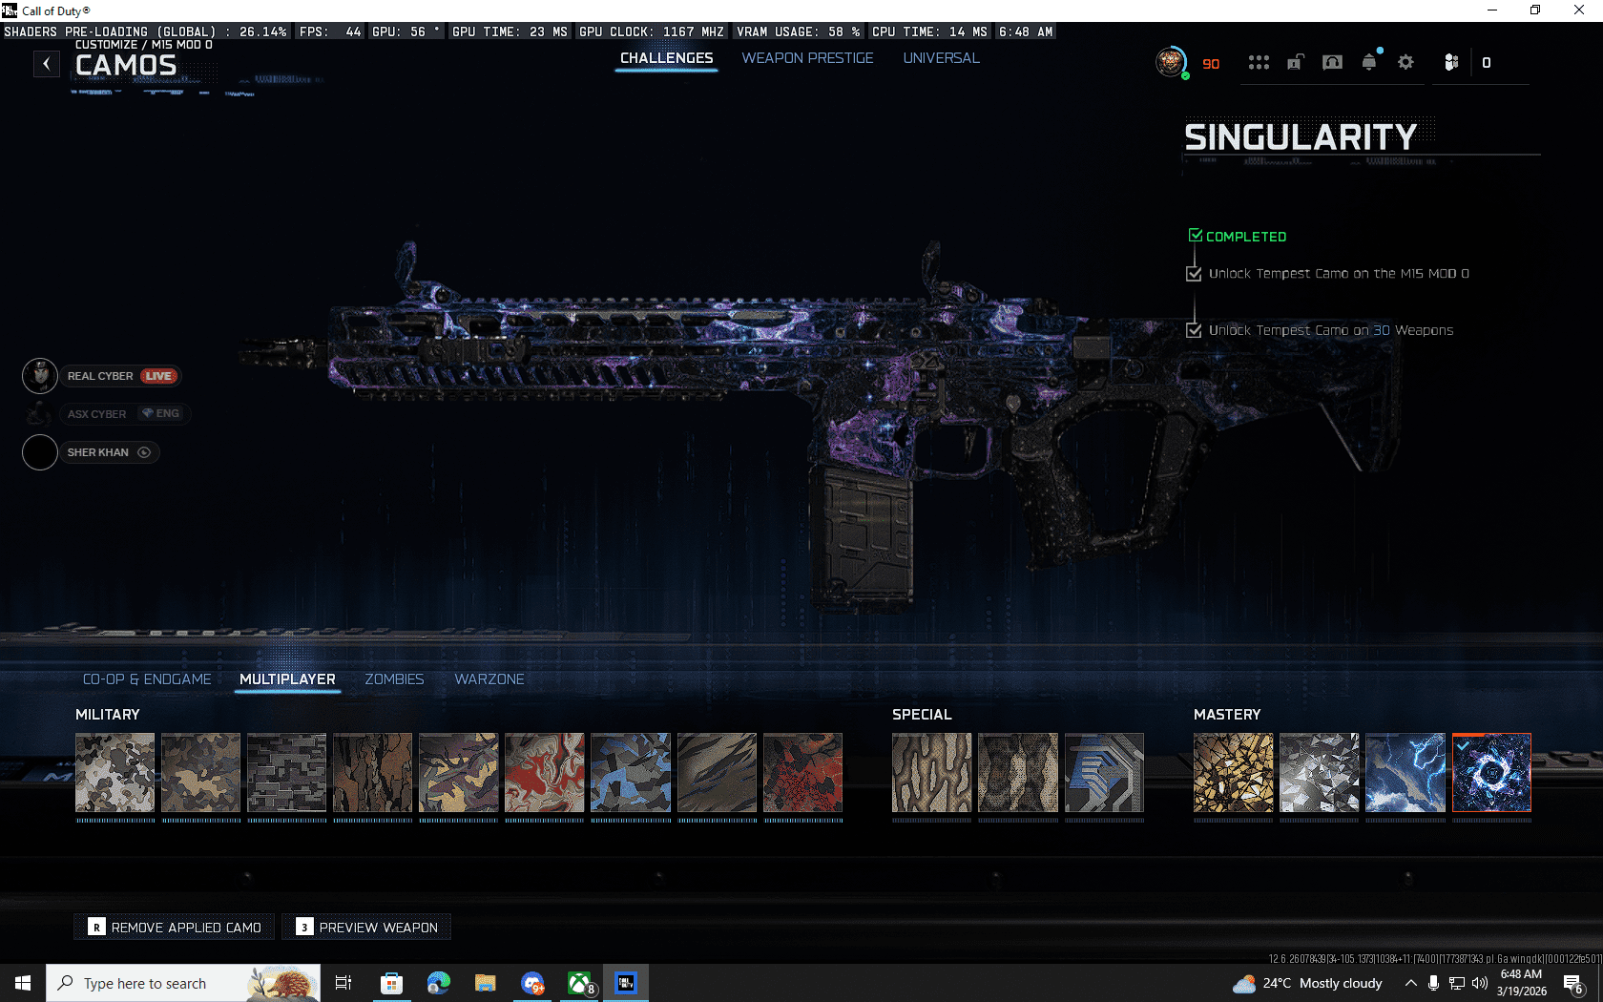
Task: Open the headset voice channel icon
Action: coord(1332,63)
